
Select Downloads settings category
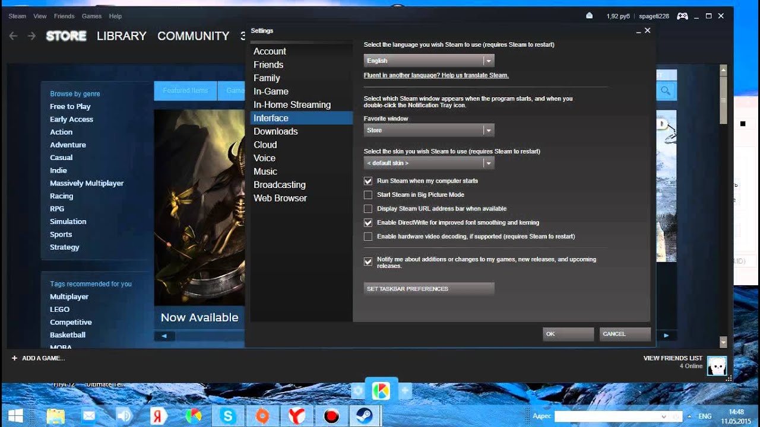302,132
